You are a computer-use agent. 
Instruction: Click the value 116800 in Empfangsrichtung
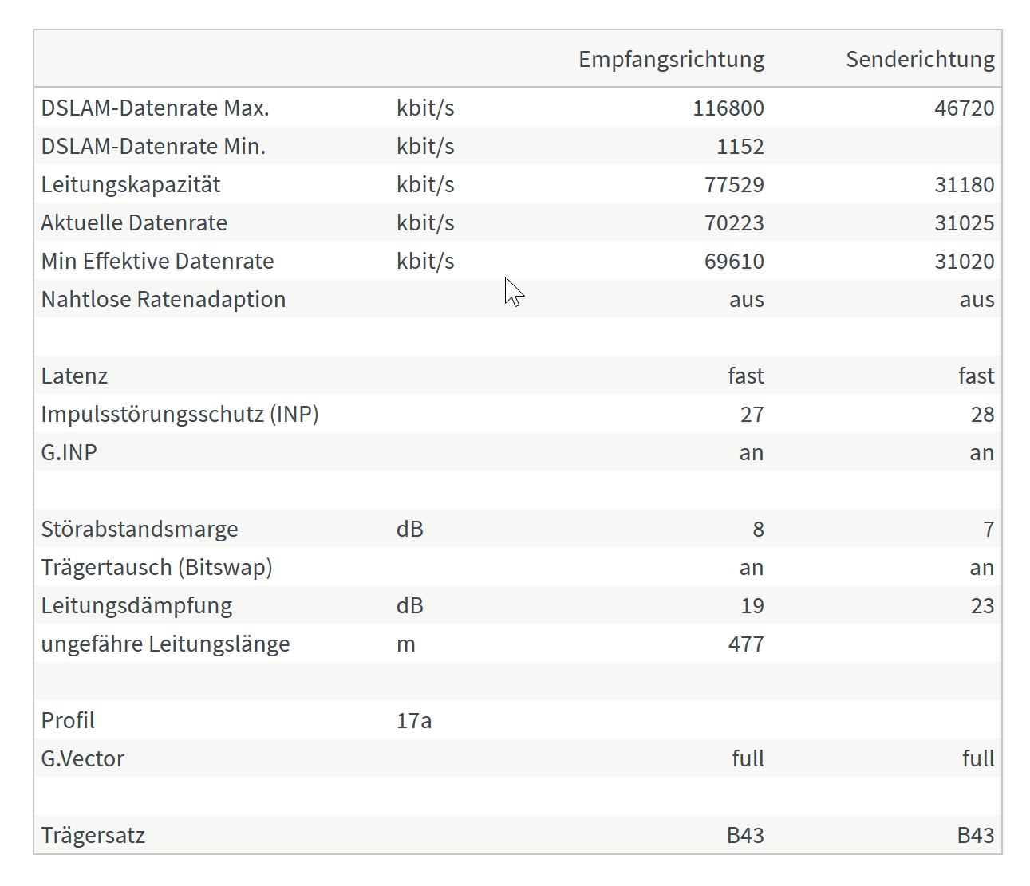tap(728, 108)
